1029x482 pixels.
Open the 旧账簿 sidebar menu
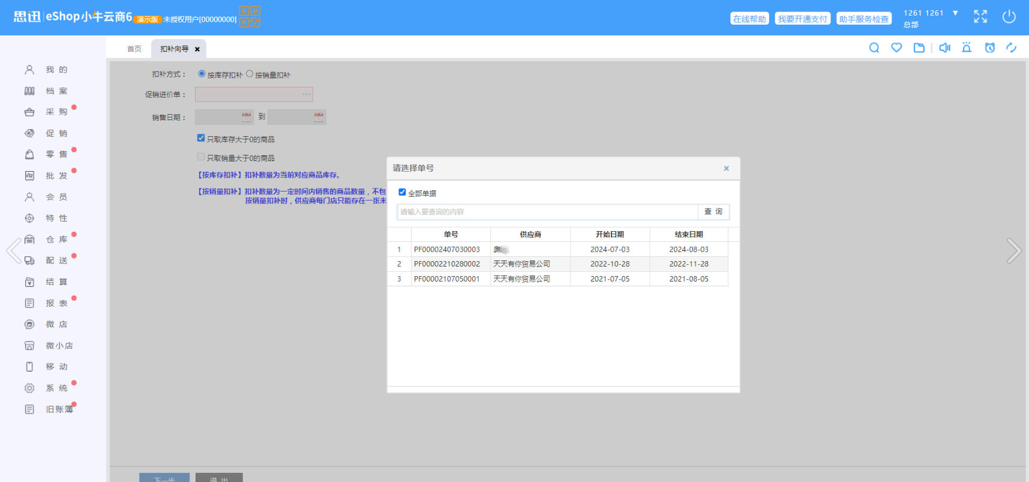[x=48, y=409]
